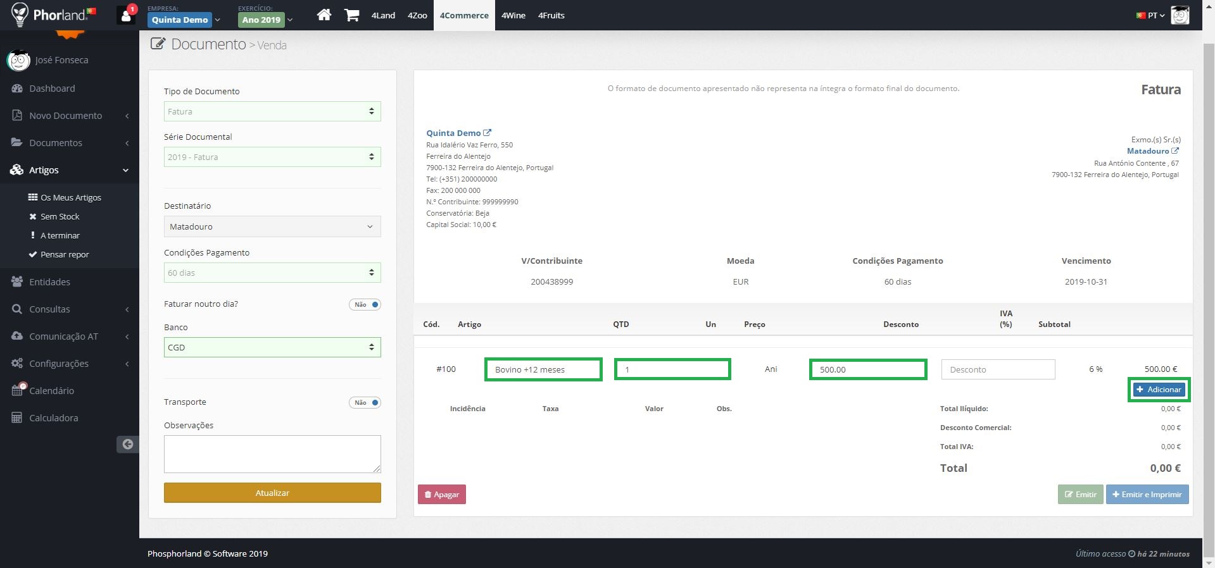This screenshot has height=568, width=1215.
Task: Click the user notification icon with badge
Action: click(126, 15)
